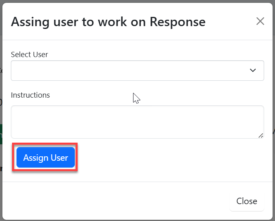Click the "Select User" field label
Image resolution: width=275 pixels, height=221 pixels.
click(x=29, y=54)
